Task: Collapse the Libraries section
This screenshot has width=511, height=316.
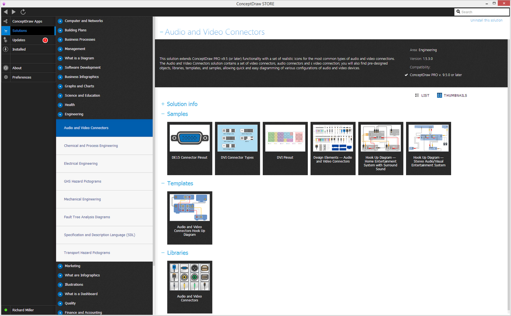Action: pyautogui.click(x=163, y=253)
